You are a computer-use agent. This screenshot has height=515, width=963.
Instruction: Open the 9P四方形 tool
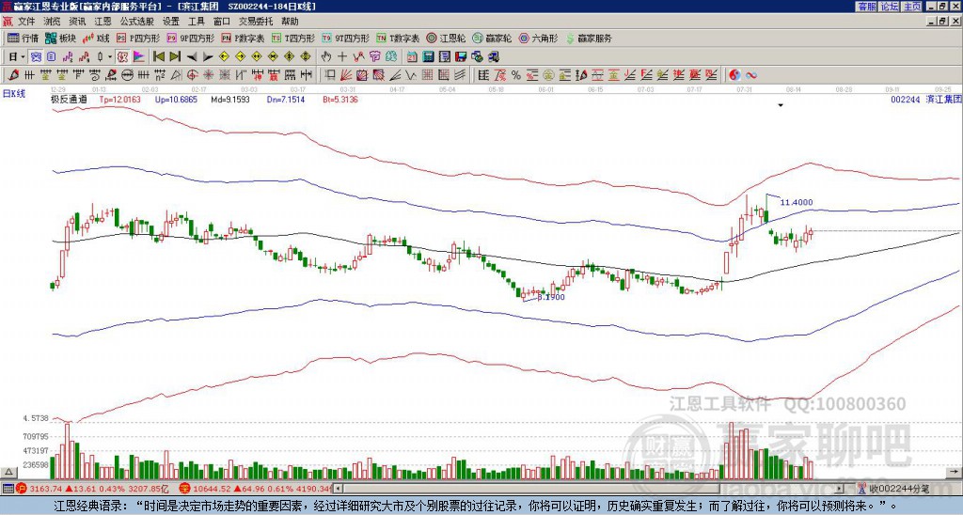point(190,38)
